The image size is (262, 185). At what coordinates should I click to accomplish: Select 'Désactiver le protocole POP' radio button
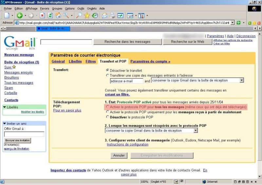(x=108, y=117)
